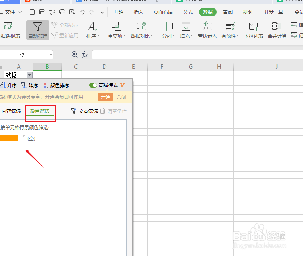
Task: Switch to 颜色筛选 tab
Action: point(40,111)
